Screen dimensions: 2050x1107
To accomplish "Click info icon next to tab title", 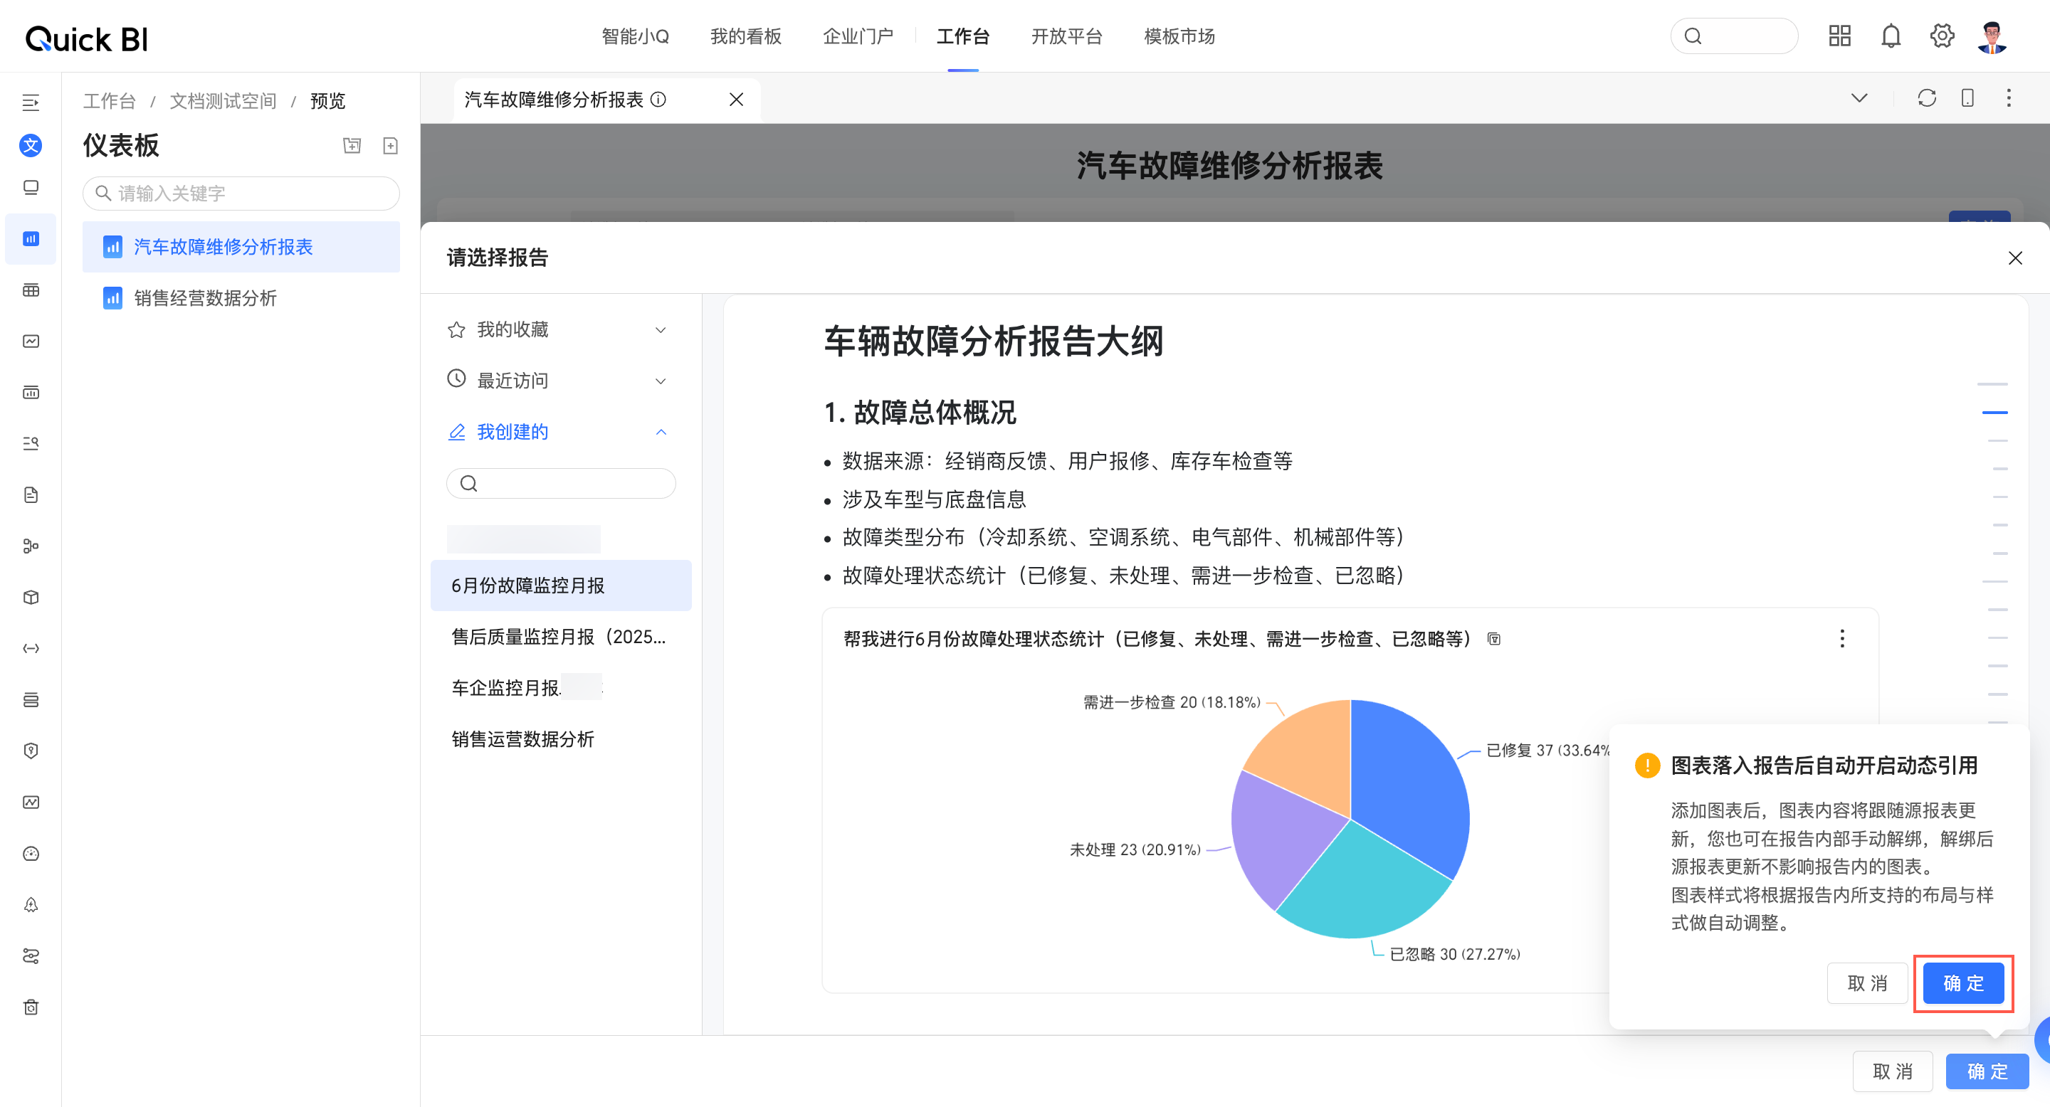I will [x=658, y=100].
